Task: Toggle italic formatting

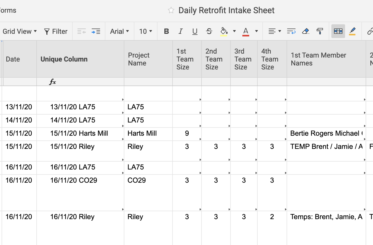Action: (181, 31)
